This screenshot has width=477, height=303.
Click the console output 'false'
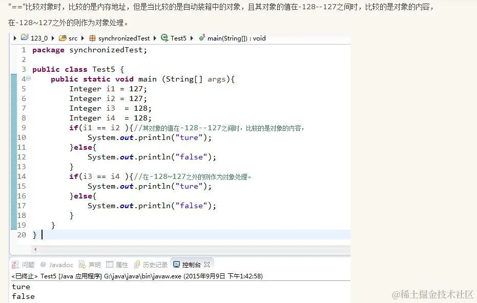[24, 297]
